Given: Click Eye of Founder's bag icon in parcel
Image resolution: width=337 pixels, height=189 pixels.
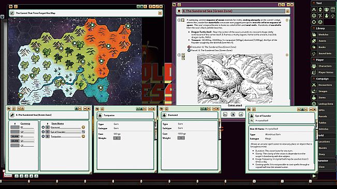Looking at the screenshot, I should pos(43,132).
